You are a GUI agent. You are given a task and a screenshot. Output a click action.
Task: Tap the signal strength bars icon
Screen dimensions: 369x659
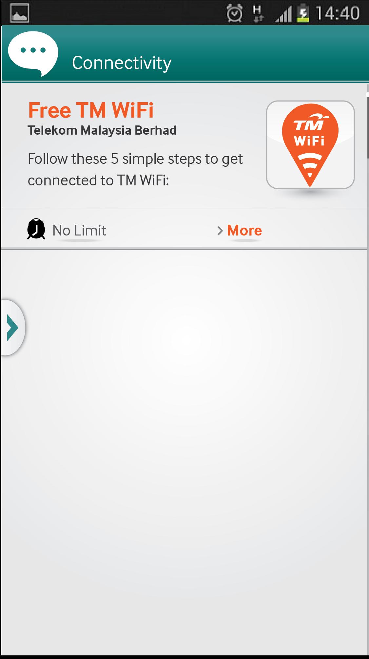click(284, 14)
